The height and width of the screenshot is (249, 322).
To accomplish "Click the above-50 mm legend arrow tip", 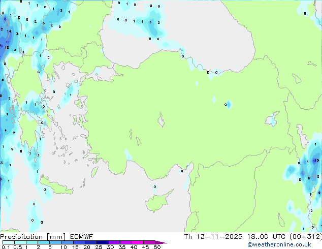I will point(161,242).
